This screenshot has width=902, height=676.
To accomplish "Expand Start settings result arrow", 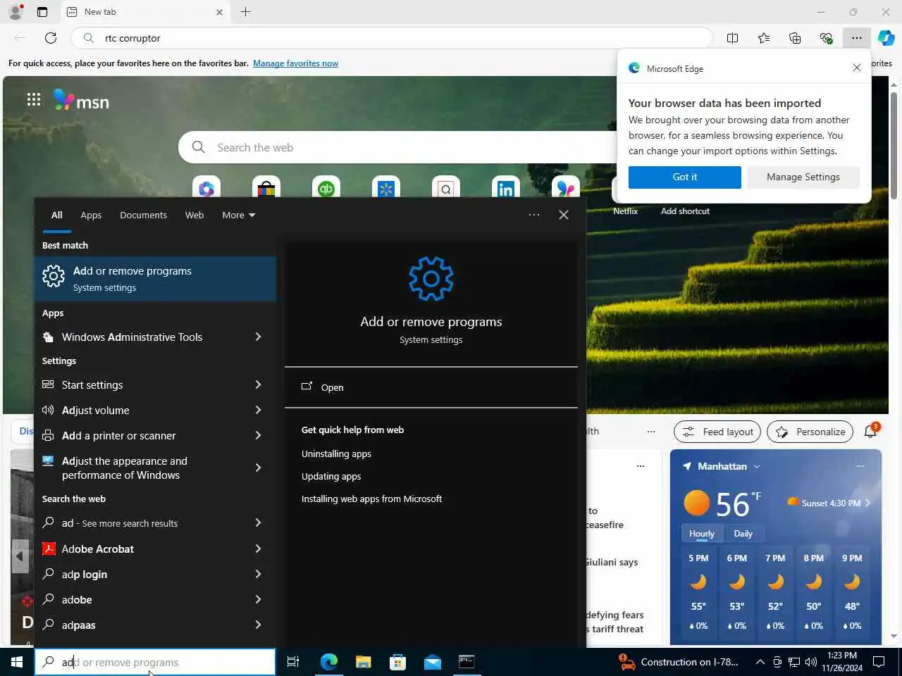I will coord(258,385).
